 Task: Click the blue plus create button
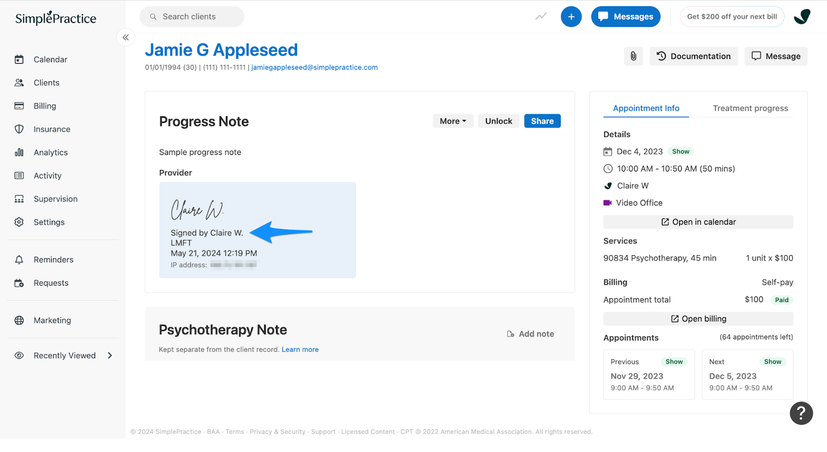coord(571,17)
